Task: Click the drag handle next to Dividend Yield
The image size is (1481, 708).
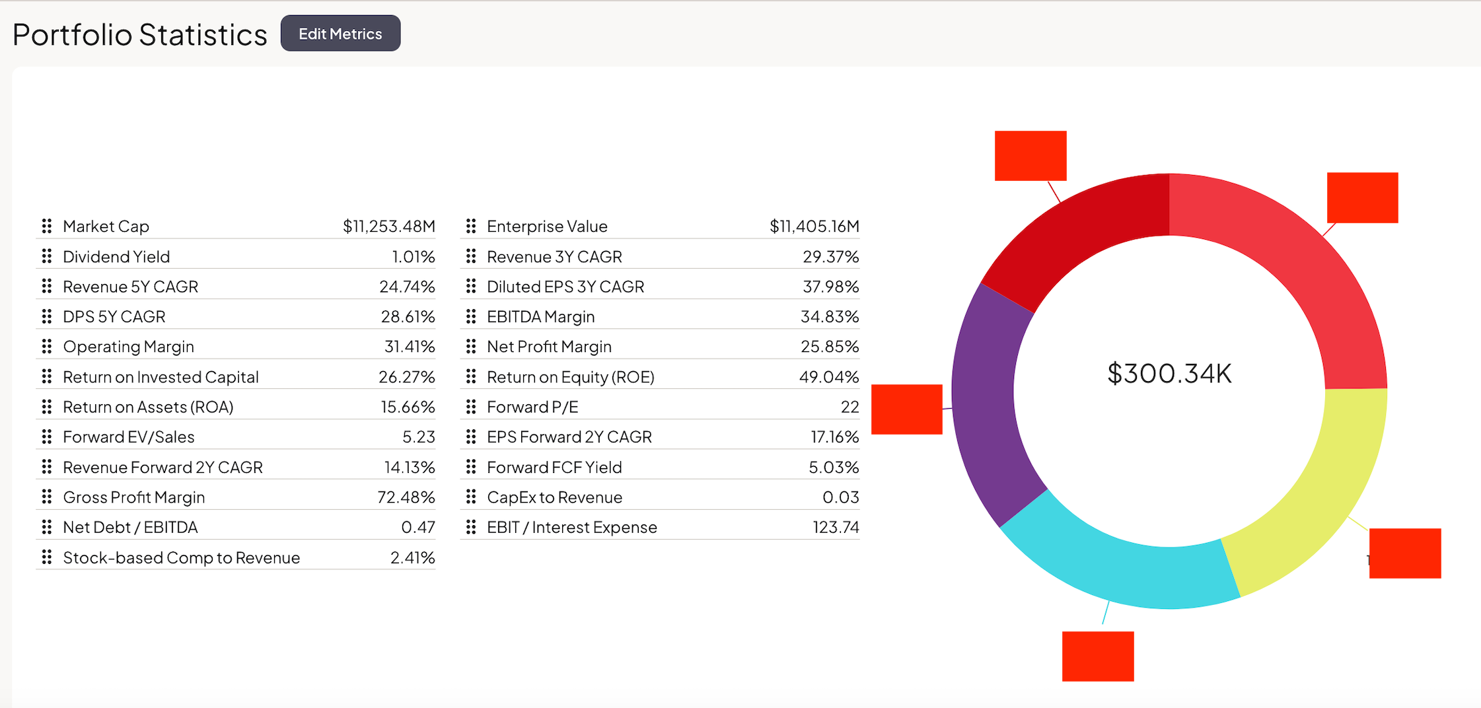Action: click(47, 256)
